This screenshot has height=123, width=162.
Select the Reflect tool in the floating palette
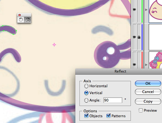(x=28, y=20)
